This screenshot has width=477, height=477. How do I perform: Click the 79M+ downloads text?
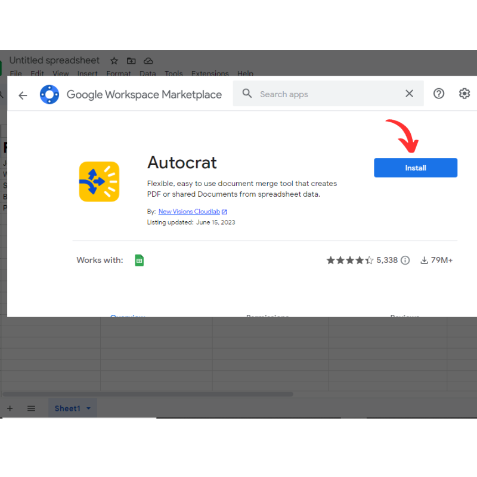click(442, 260)
